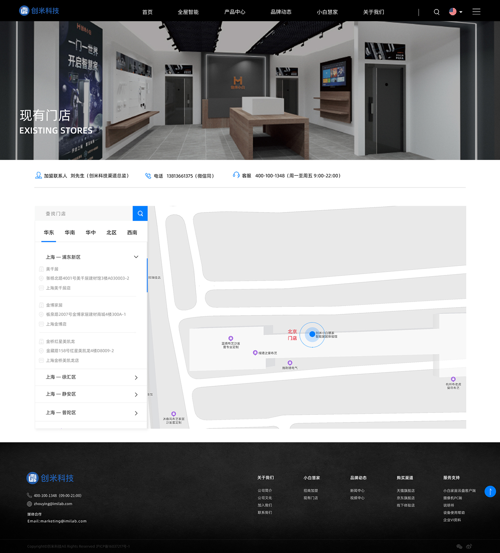Open the 产品中心 navigation menu

234,12
